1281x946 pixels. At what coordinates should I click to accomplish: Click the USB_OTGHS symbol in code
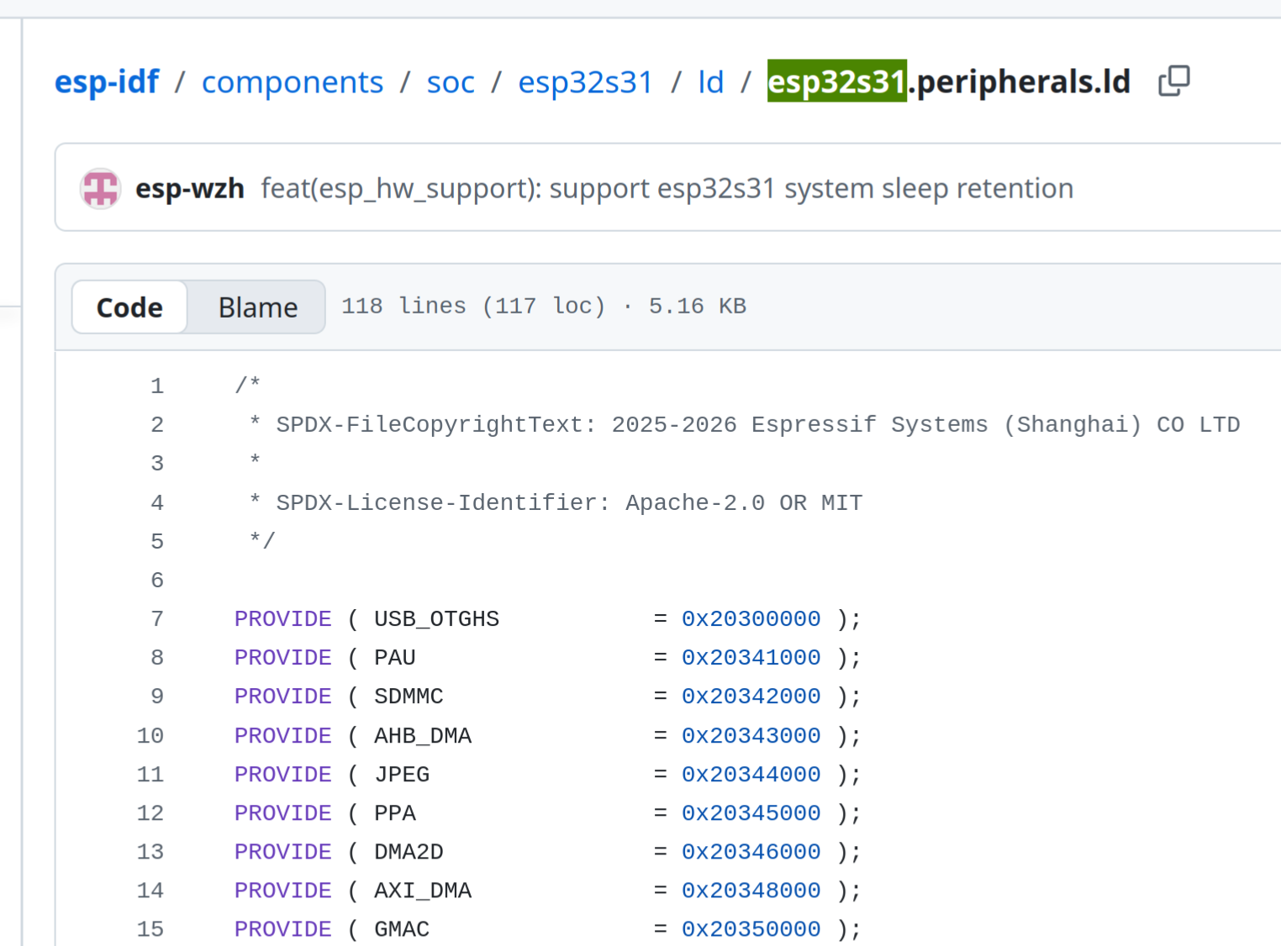point(436,619)
